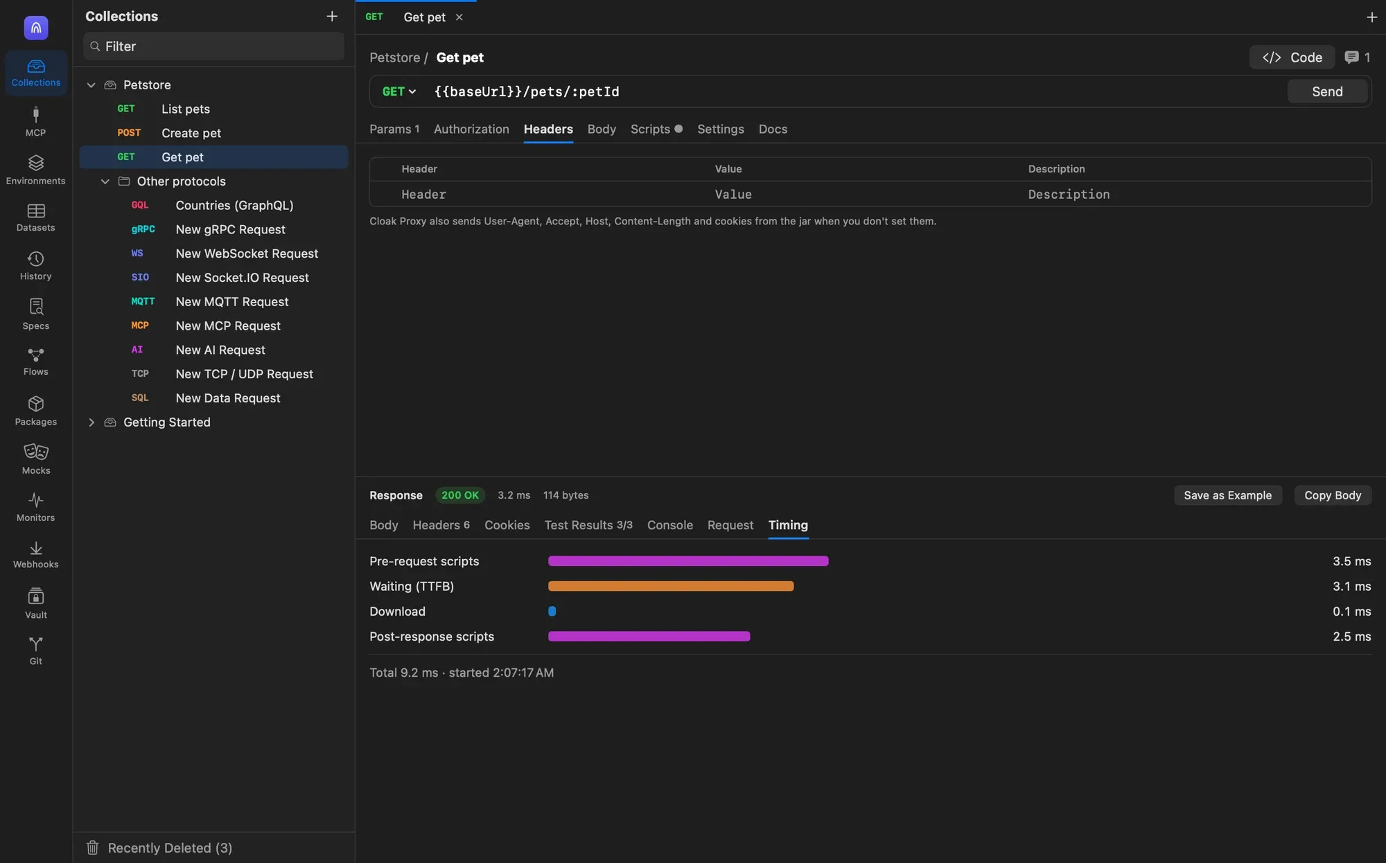Open the Code snippet button

1292,57
